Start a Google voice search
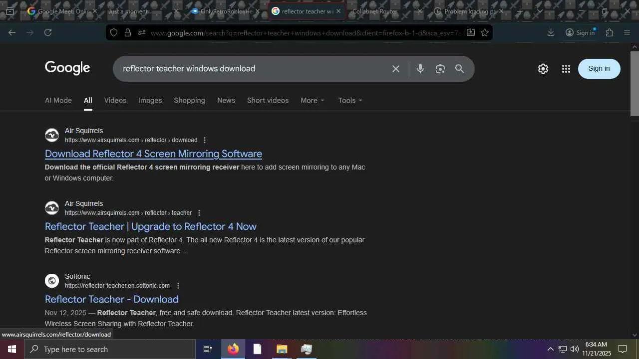The image size is (639, 359). (x=420, y=69)
